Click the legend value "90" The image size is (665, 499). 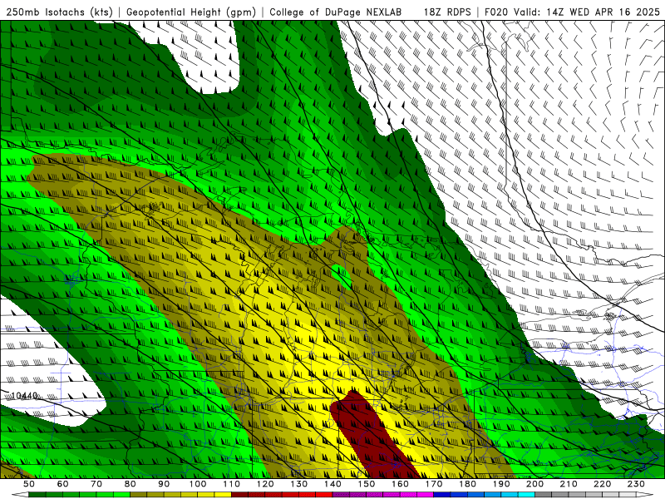[x=164, y=484]
